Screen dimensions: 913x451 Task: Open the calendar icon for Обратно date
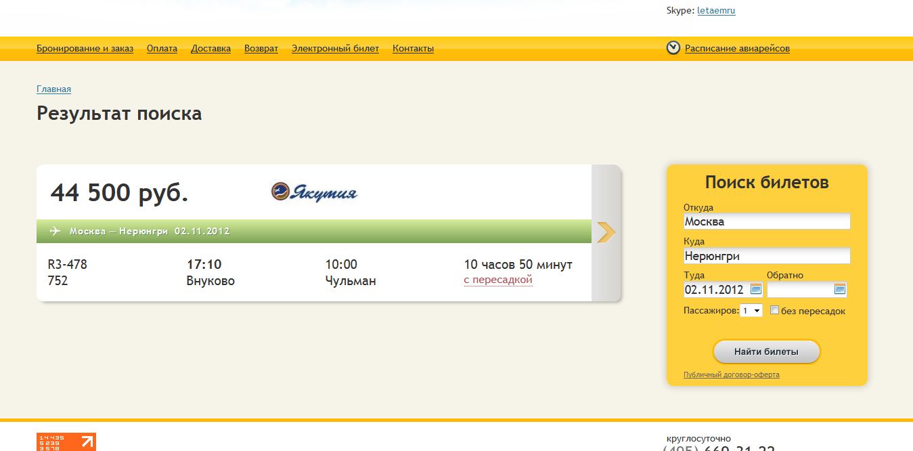[840, 289]
